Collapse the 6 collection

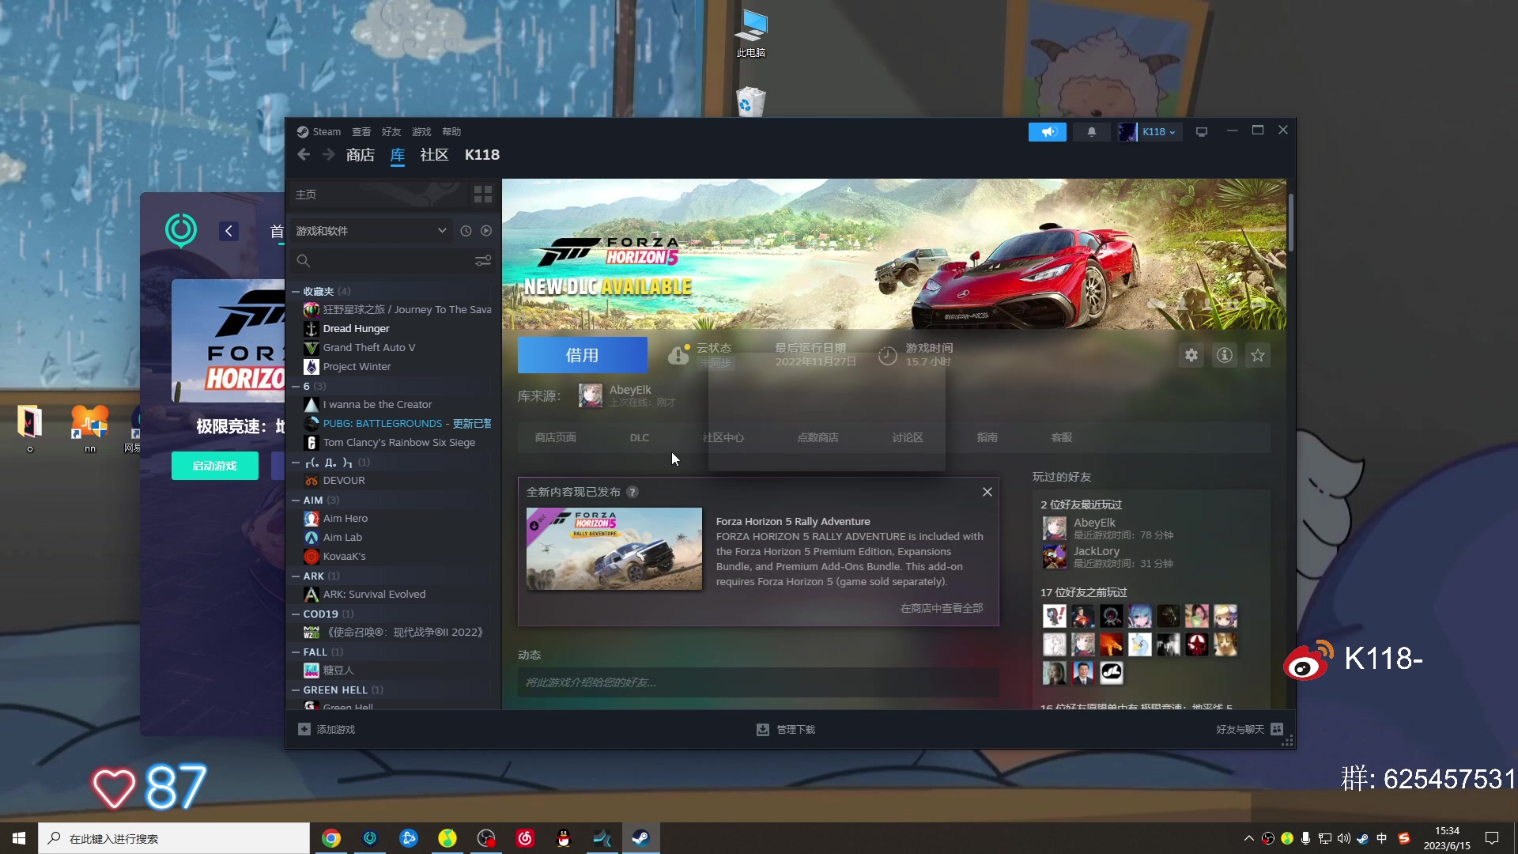coord(295,387)
